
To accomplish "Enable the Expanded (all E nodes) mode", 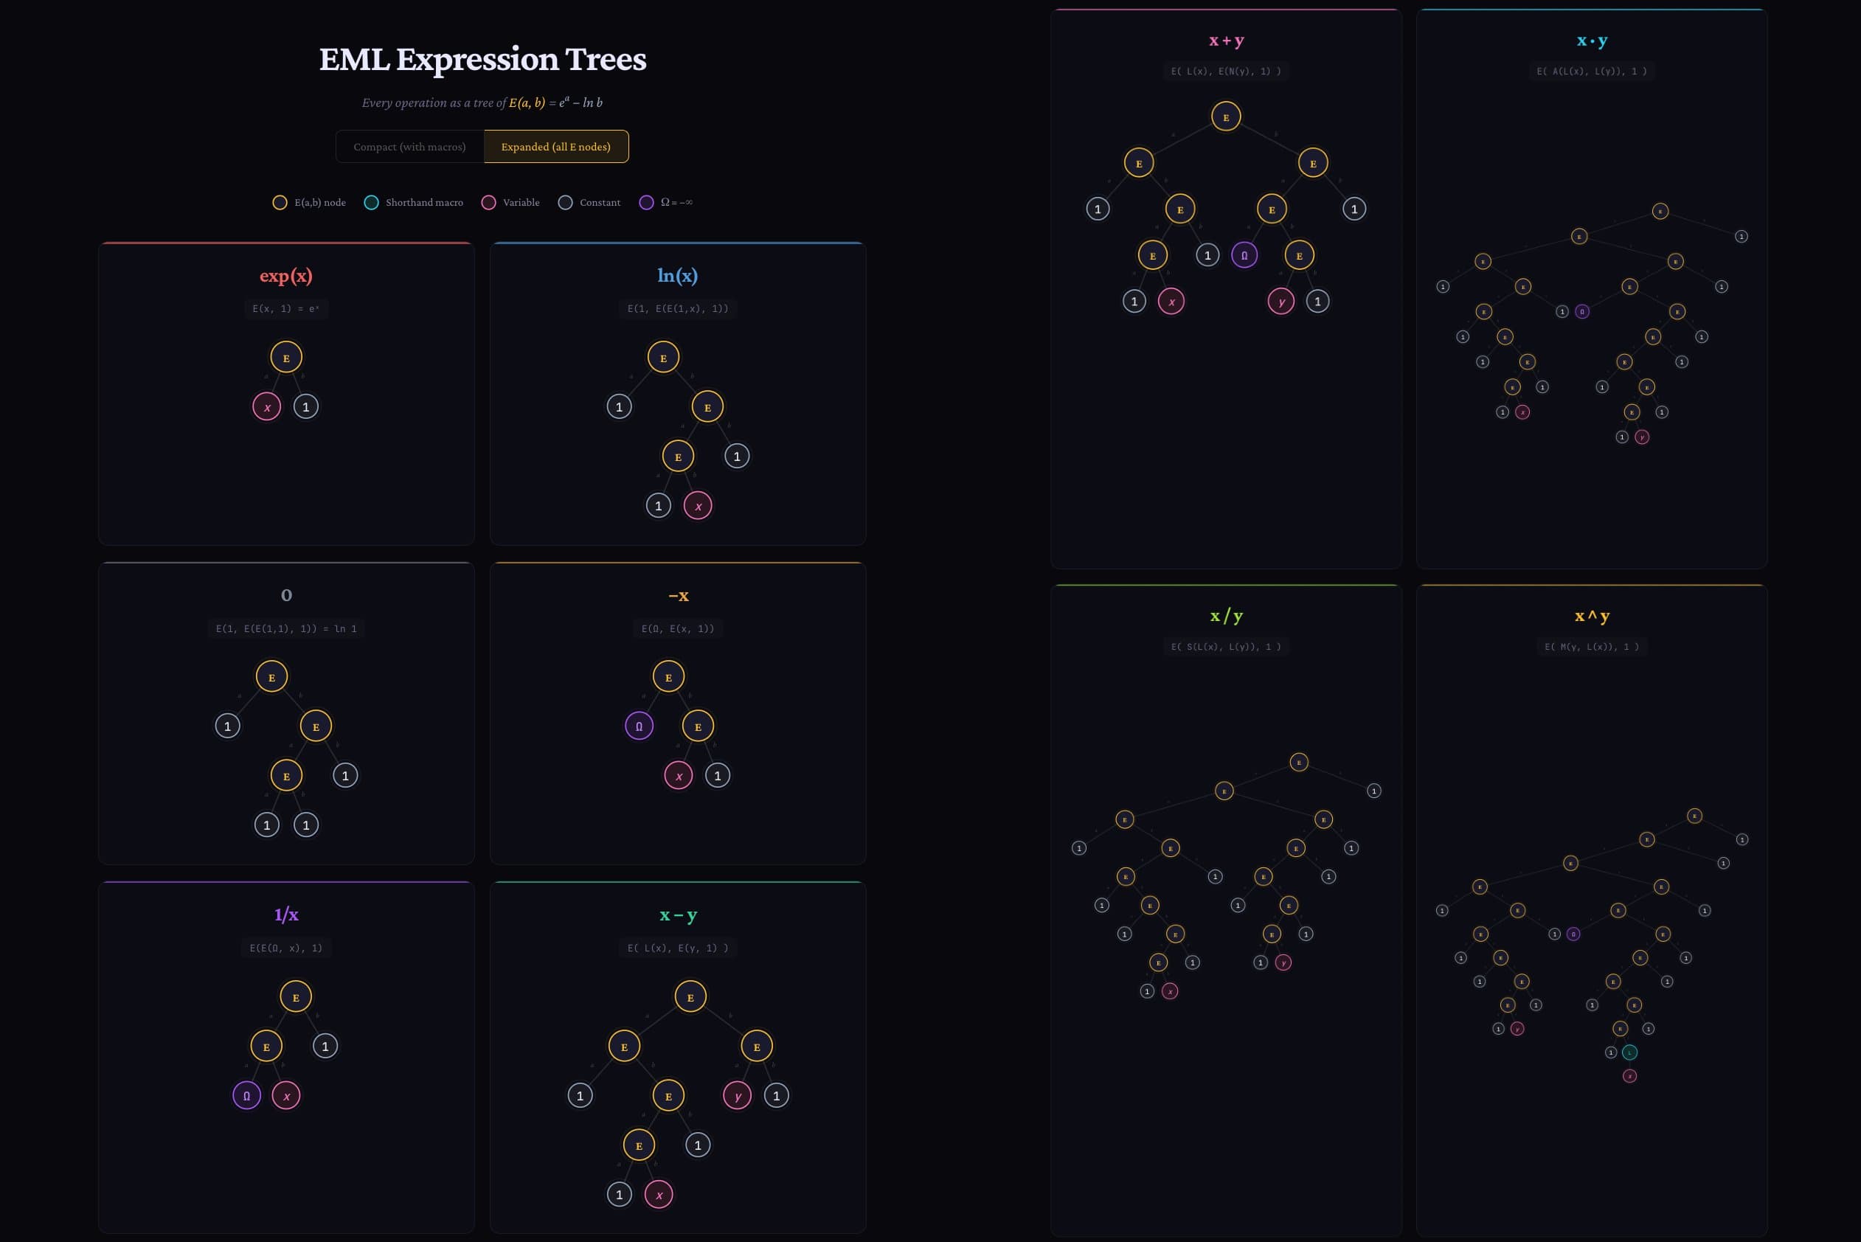I will point(555,147).
